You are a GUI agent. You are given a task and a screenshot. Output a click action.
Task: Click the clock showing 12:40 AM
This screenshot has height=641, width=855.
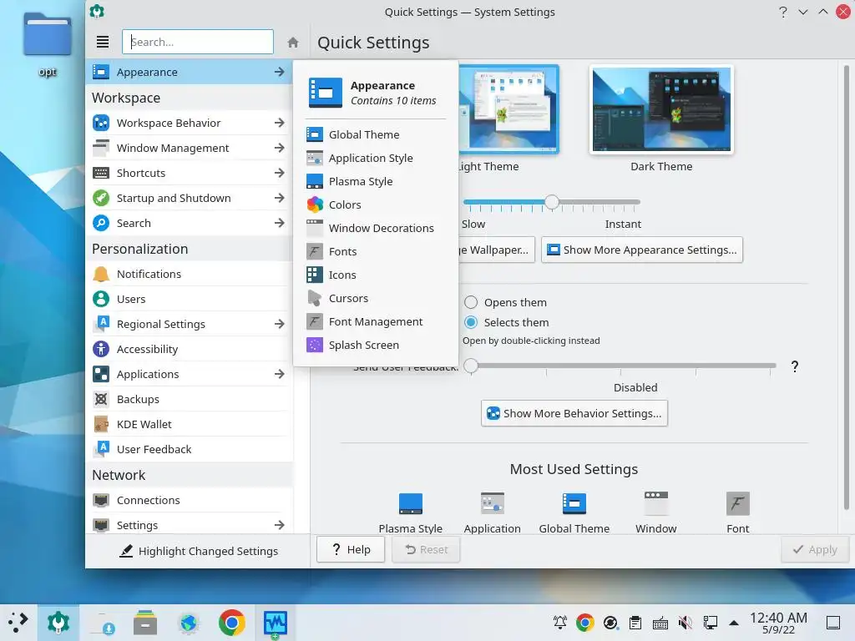pyautogui.click(x=778, y=623)
